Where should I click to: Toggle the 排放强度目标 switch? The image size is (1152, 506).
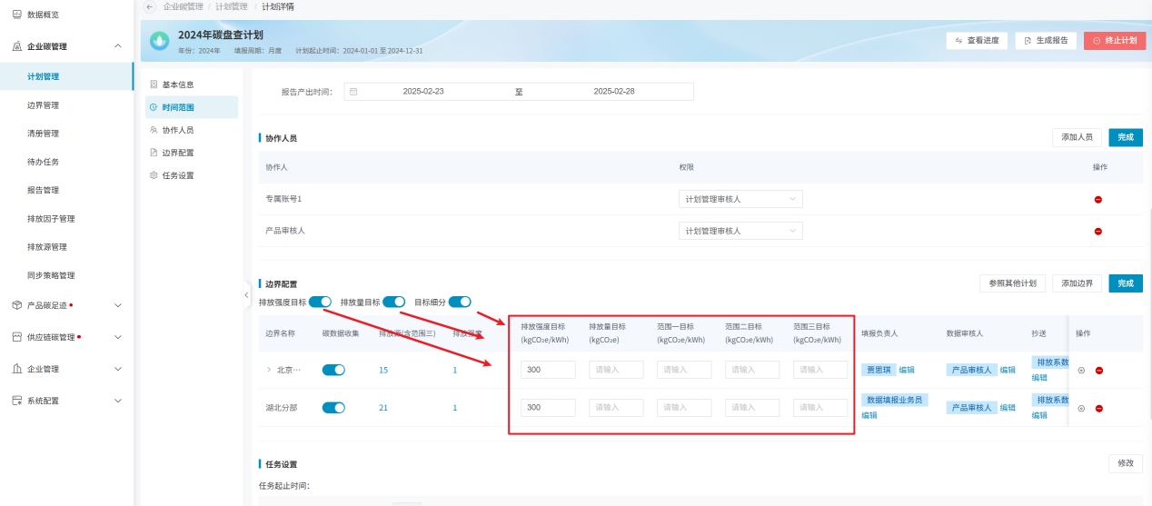point(320,302)
